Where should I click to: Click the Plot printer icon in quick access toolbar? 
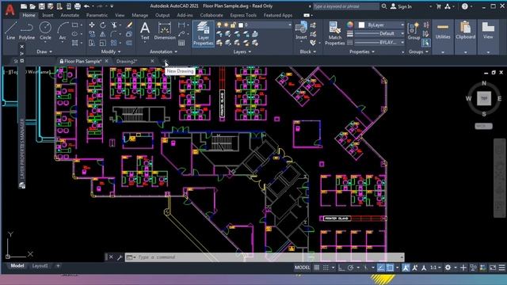tap(78, 6)
